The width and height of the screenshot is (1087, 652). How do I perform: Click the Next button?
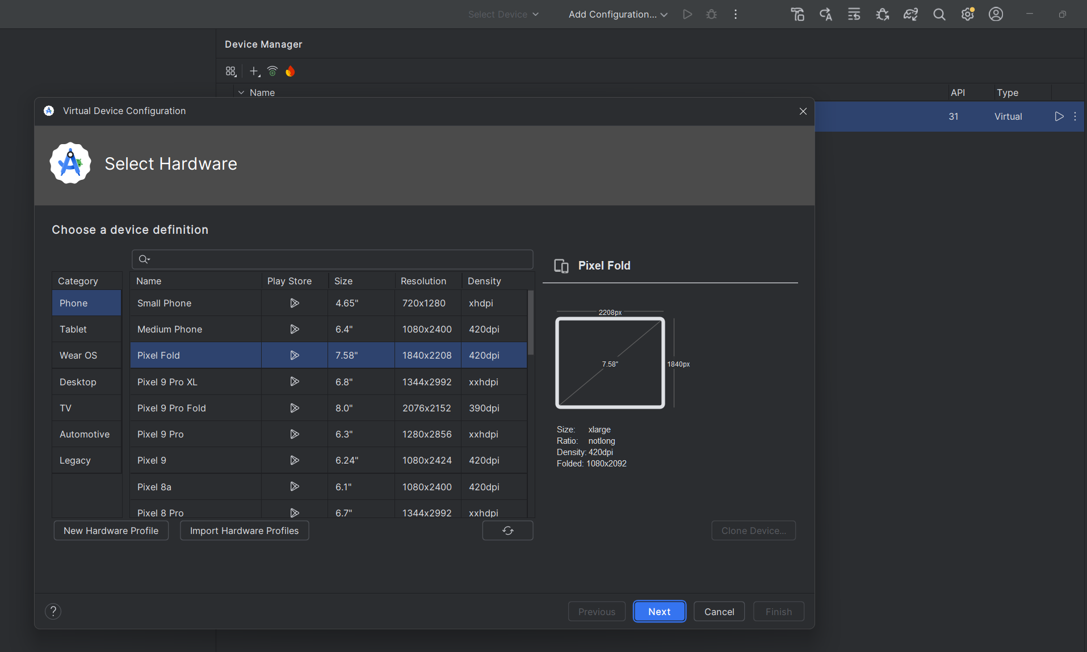tap(660, 612)
